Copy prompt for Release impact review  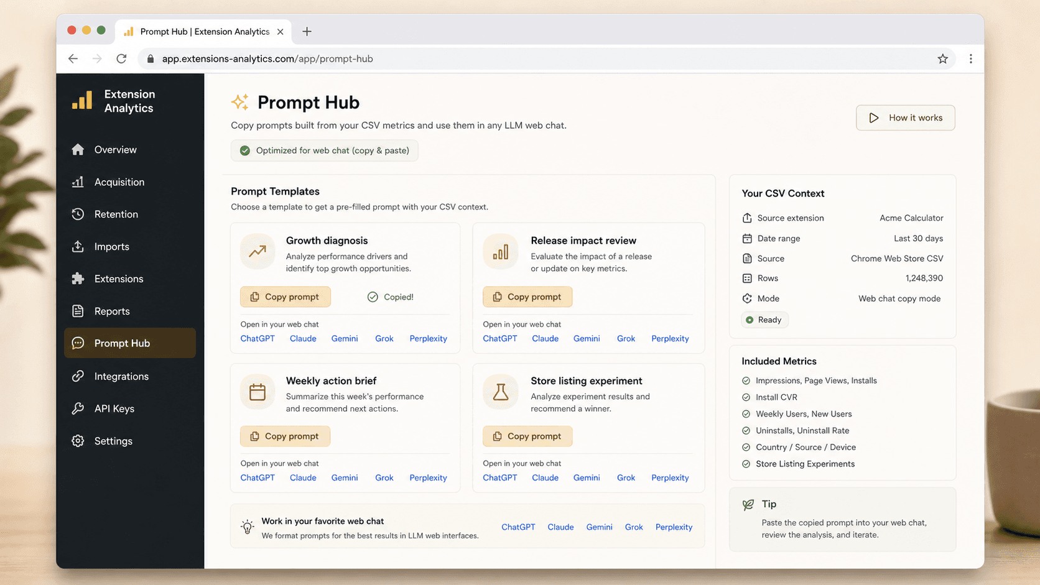coord(527,297)
